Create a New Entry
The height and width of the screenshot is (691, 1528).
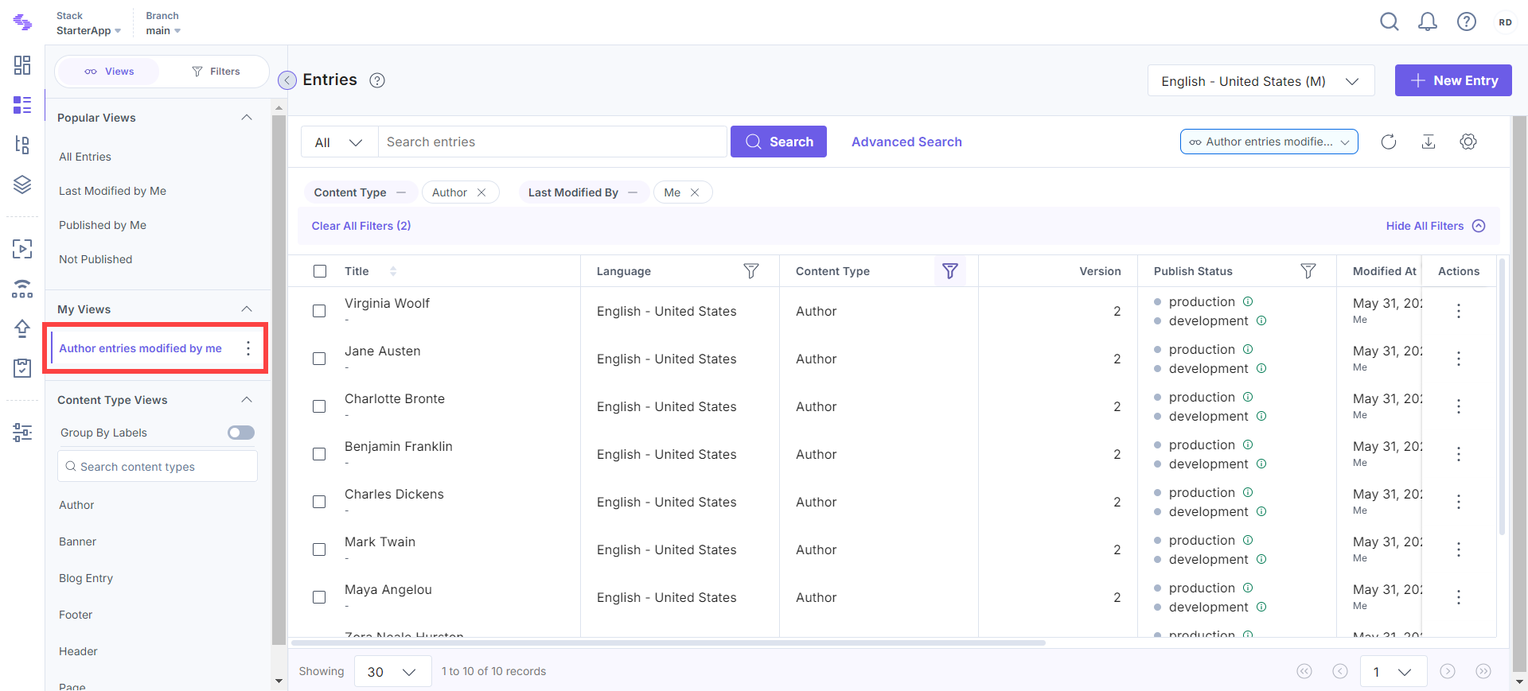[x=1453, y=80]
